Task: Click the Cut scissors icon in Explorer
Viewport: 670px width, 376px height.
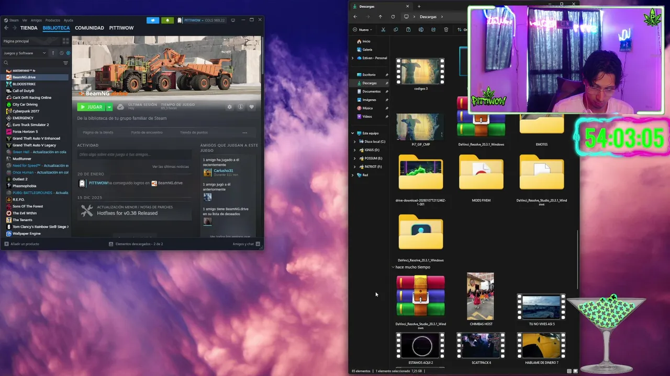Action: pyautogui.click(x=383, y=30)
